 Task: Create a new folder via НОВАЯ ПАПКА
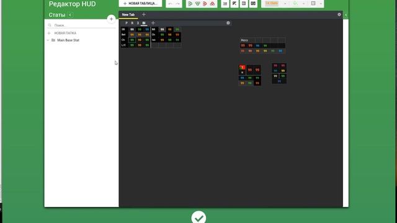tap(62, 33)
